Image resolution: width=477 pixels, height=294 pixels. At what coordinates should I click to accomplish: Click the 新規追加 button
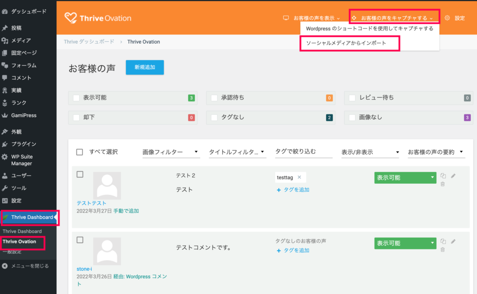click(x=145, y=67)
